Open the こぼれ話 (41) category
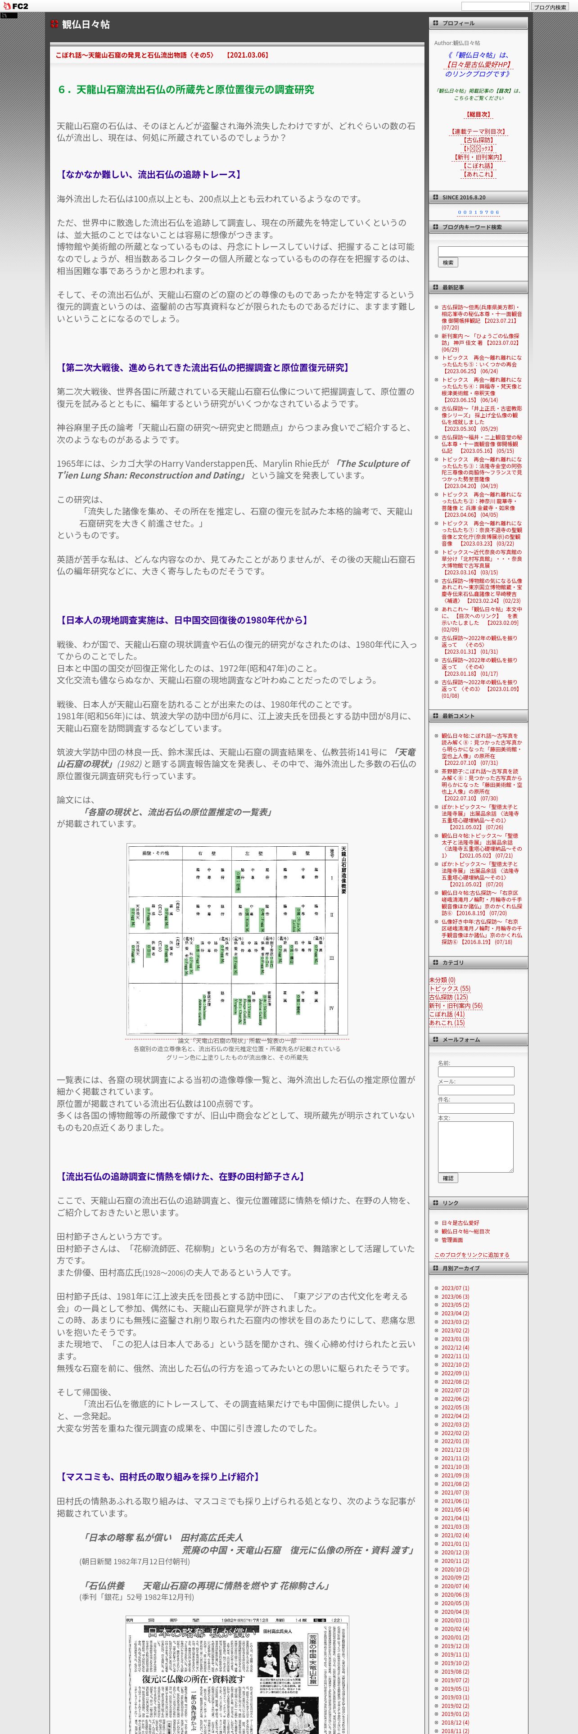Viewport: 578px width, 1734px height. (x=447, y=1014)
